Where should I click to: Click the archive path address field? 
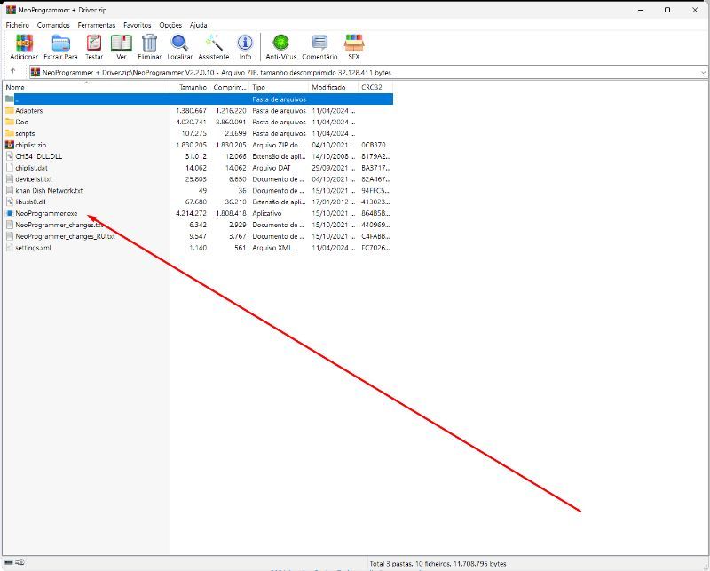pyautogui.click(x=367, y=72)
